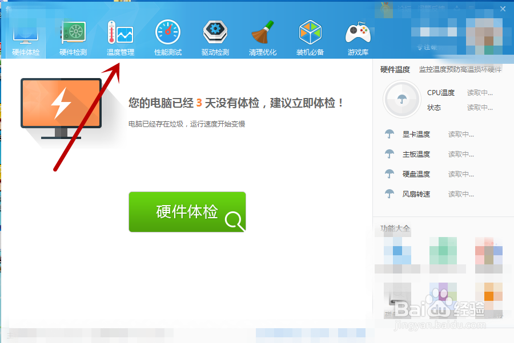
Task: Click the 读取中... value for 显卡温度
Action: click(461, 134)
